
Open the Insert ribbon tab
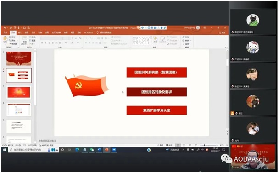pyautogui.click(x=20, y=33)
